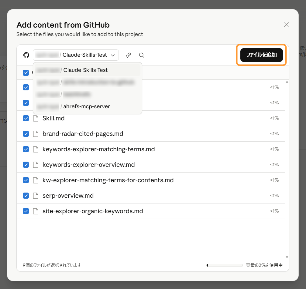Click the file icon beside serp-overview.md
Screen dimensions: 306x289
36,196
